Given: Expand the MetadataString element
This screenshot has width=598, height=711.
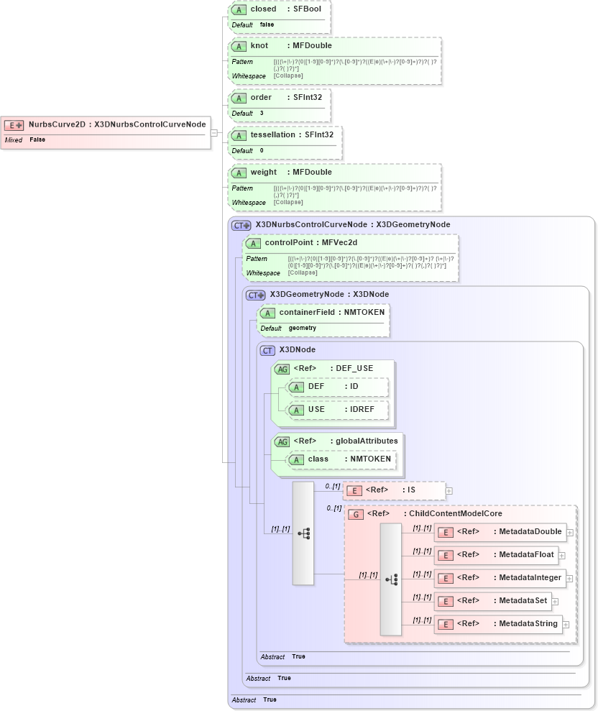Looking at the screenshot, I should point(566,625).
